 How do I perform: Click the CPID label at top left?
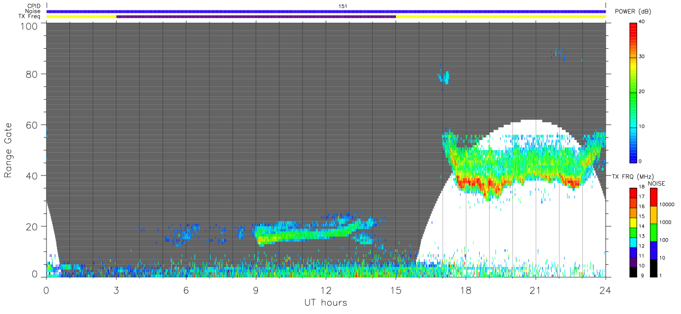click(x=34, y=6)
